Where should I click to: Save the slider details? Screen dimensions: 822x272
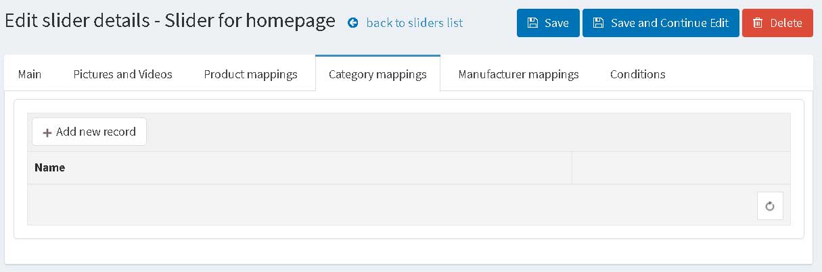click(548, 23)
